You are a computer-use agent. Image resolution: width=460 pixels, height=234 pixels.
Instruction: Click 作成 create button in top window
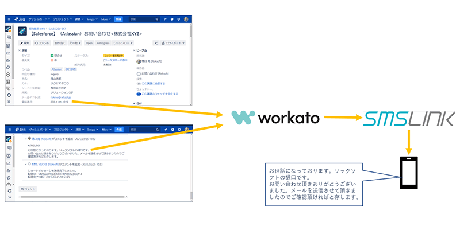click(x=118, y=19)
